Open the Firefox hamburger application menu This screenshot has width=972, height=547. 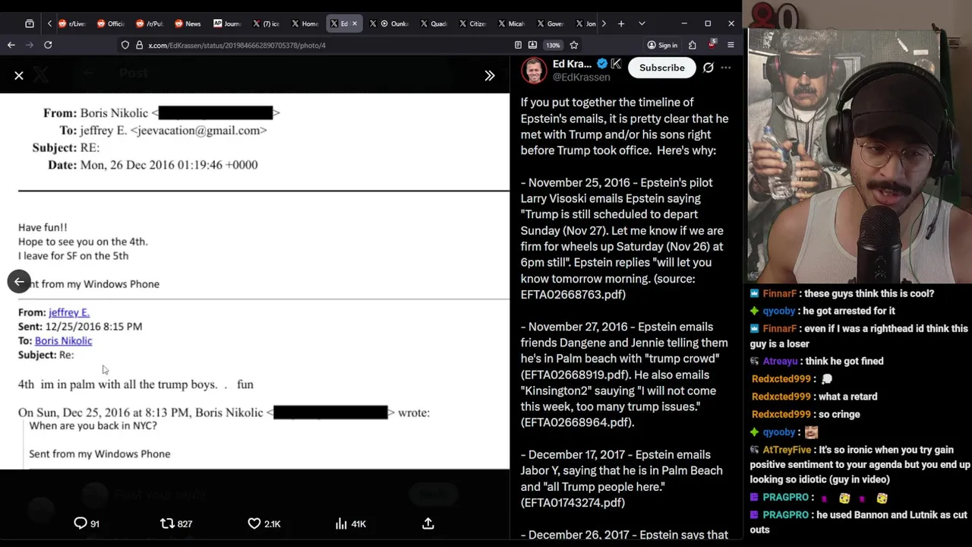pyautogui.click(x=731, y=45)
